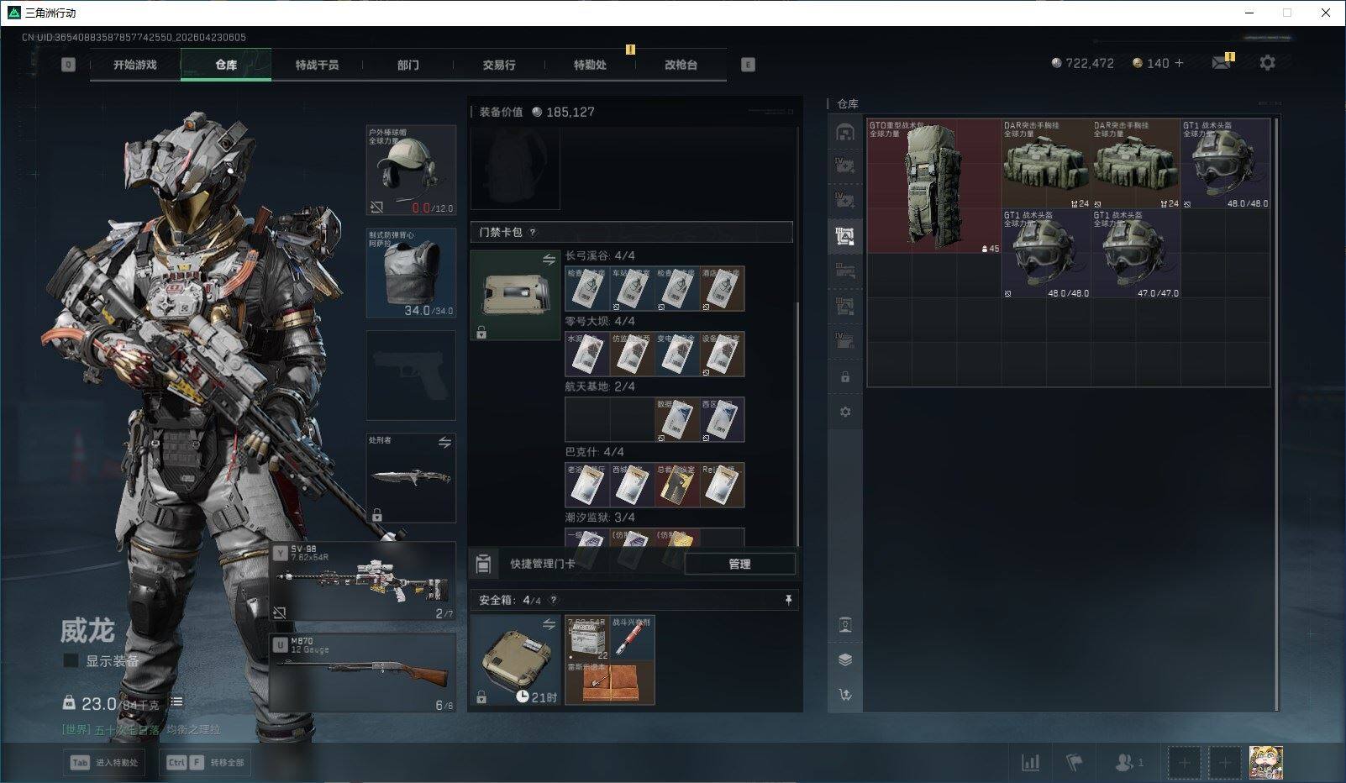Click the E next-tab key icon
The height and width of the screenshot is (783, 1346).
[748, 65]
